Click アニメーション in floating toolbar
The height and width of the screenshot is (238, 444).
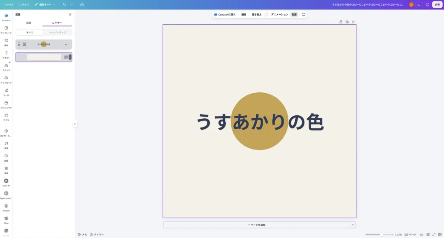(280, 14)
